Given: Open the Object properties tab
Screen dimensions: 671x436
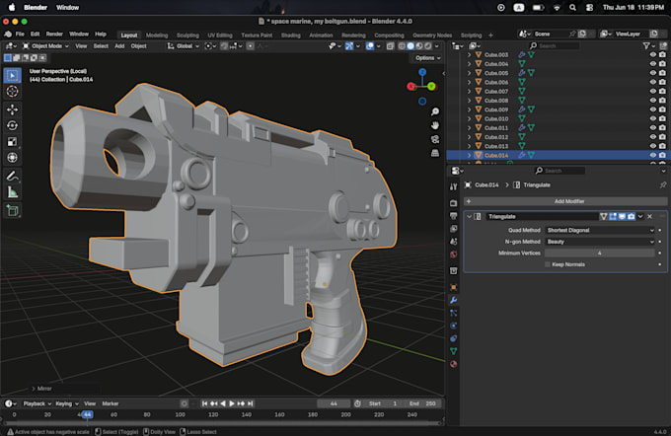Looking at the screenshot, I should [454, 287].
